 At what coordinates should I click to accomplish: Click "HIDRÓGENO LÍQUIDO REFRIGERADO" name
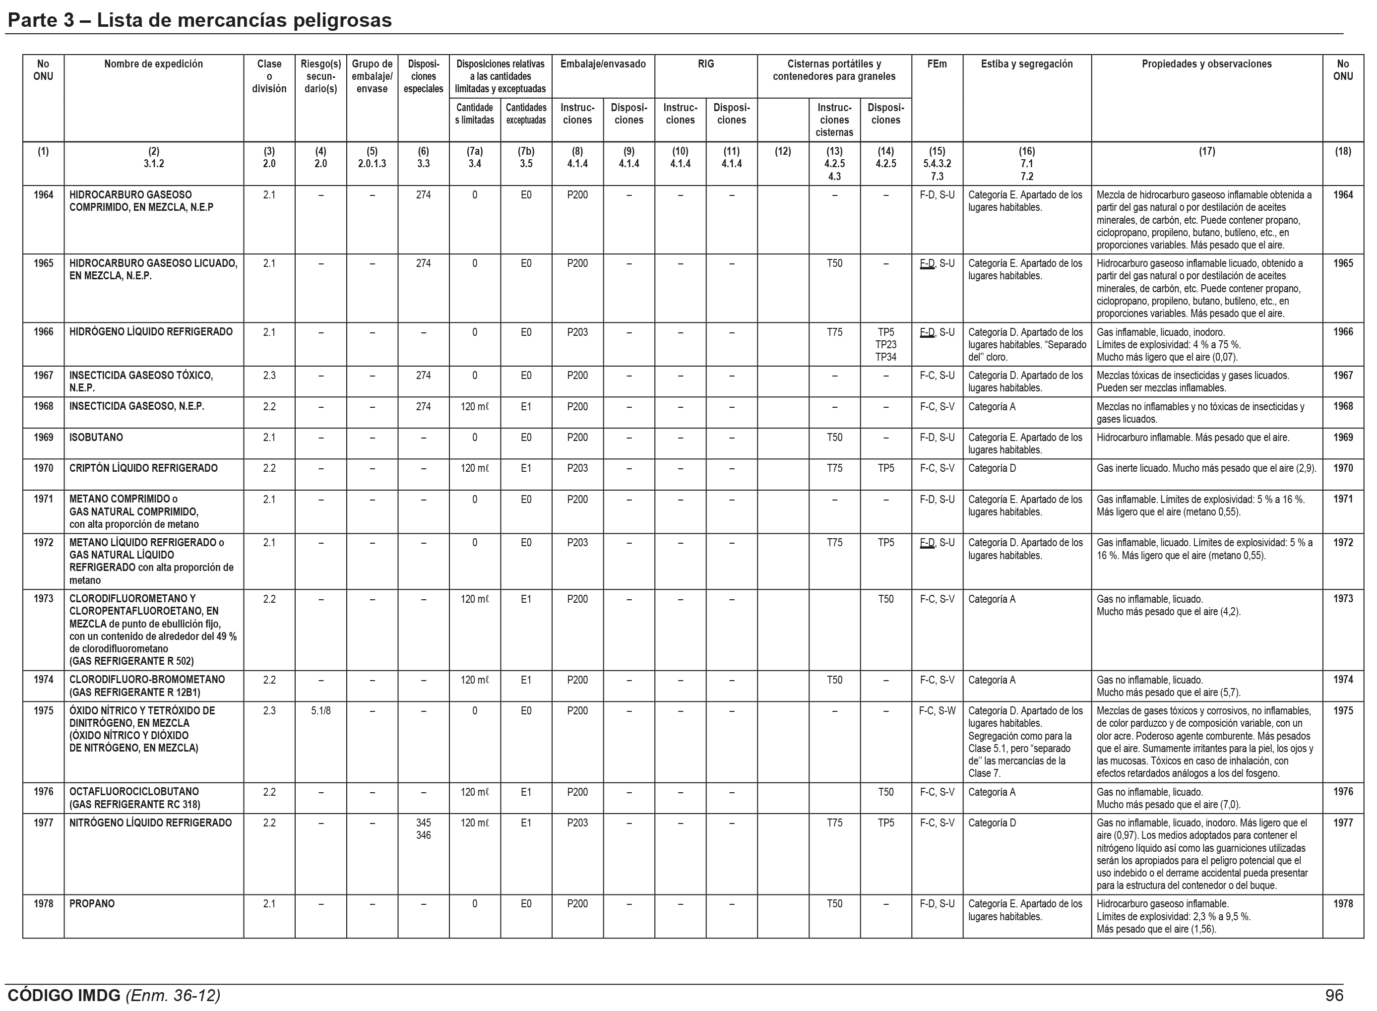point(151,332)
